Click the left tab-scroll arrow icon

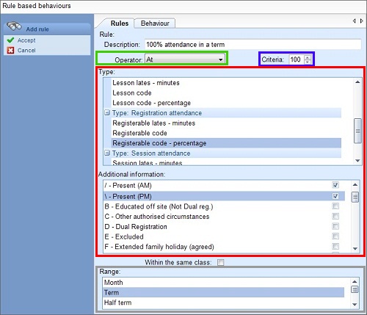pyautogui.click(x=354, y=21)
